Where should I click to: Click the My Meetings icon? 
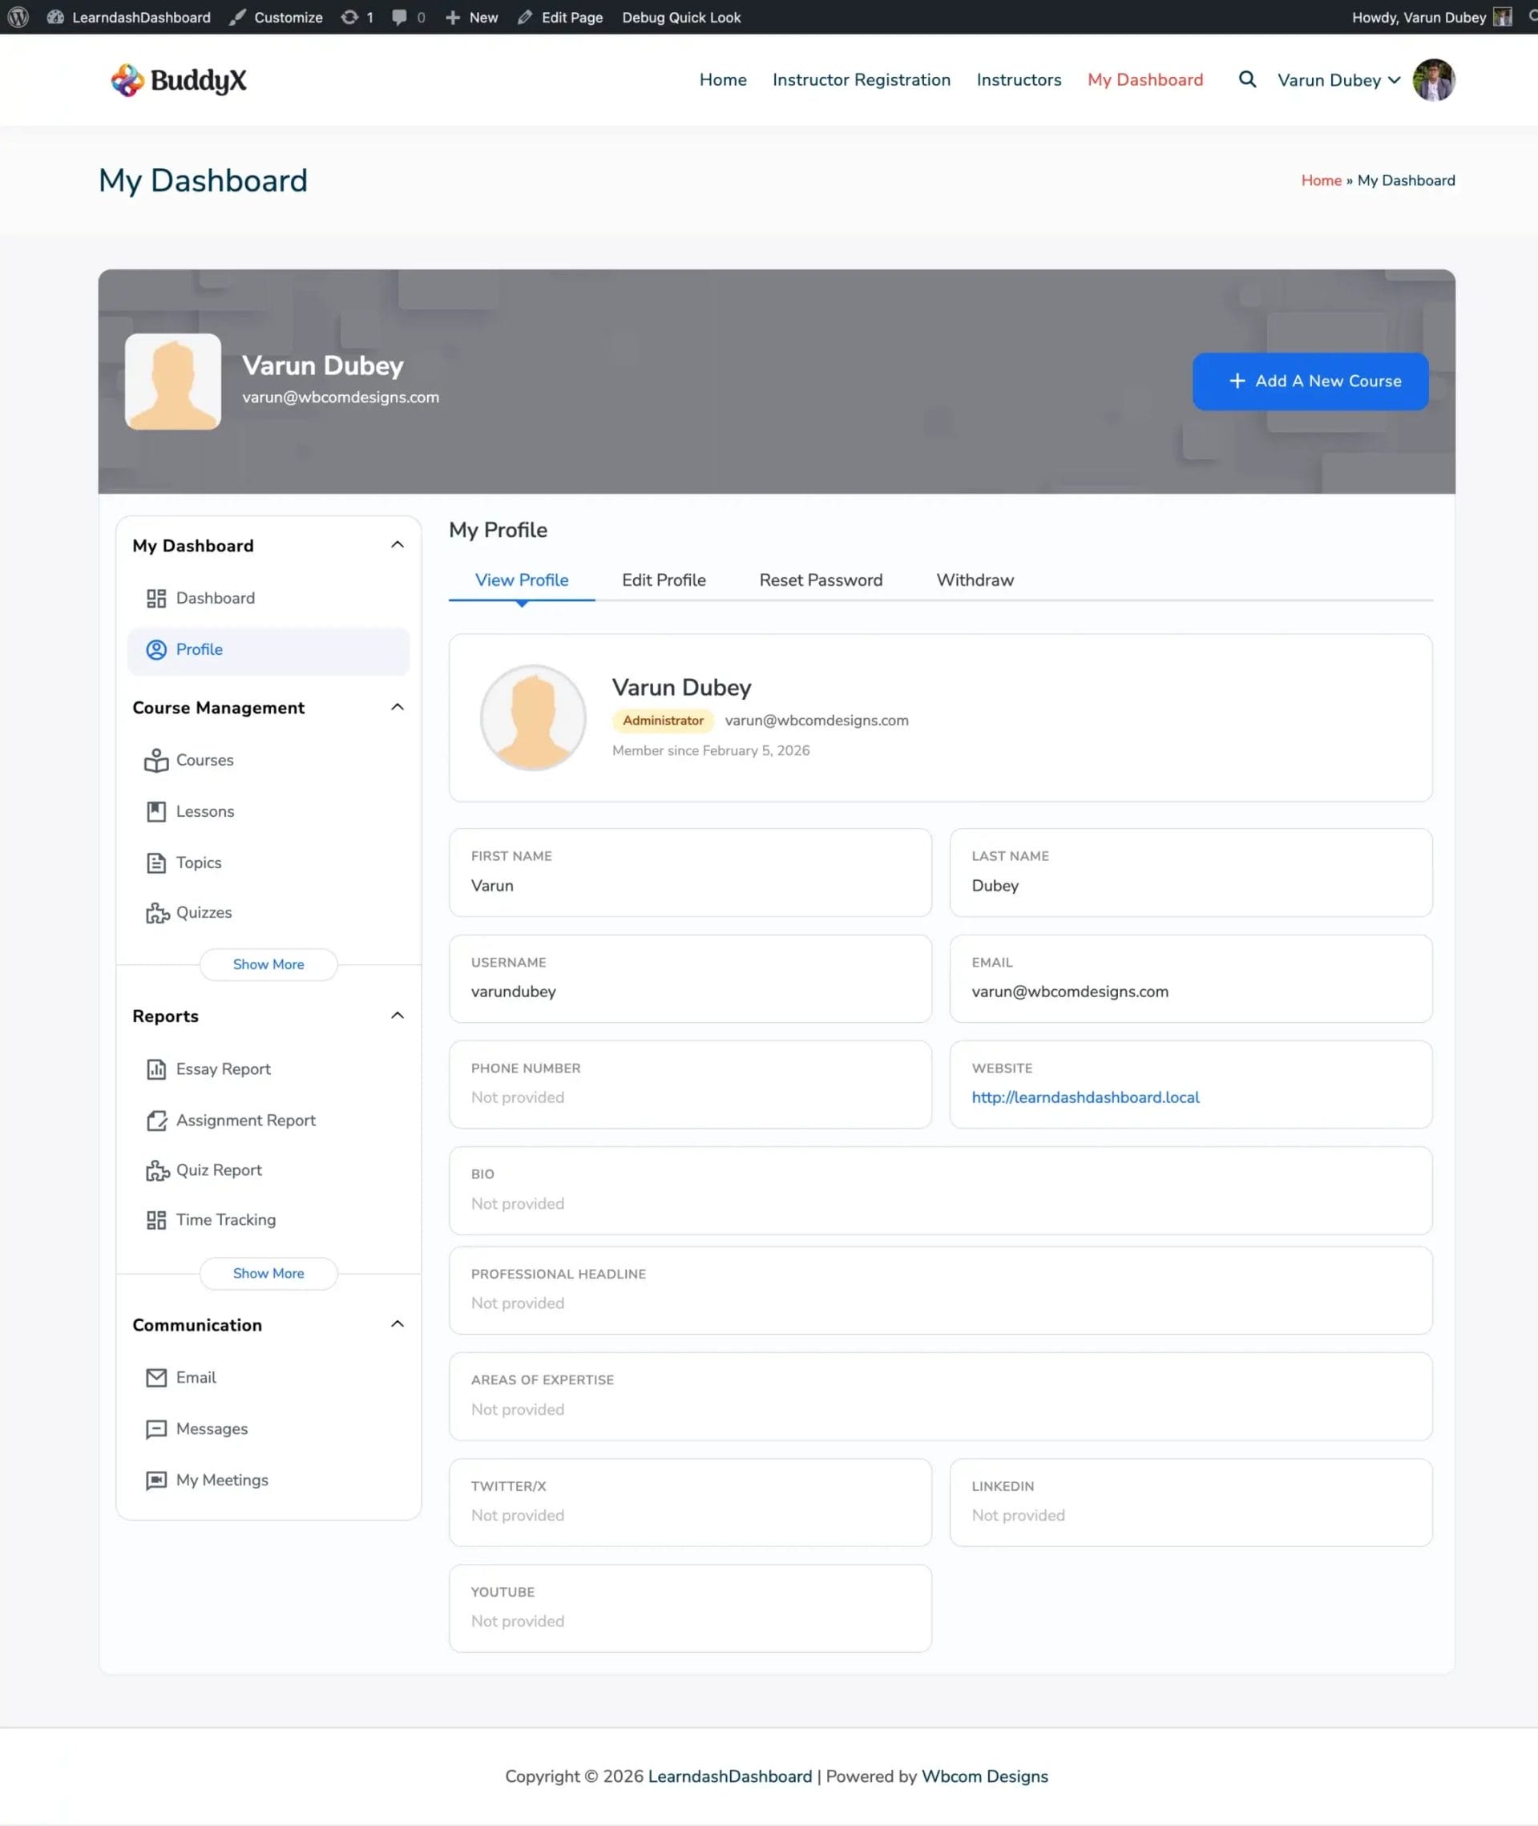156,1481
